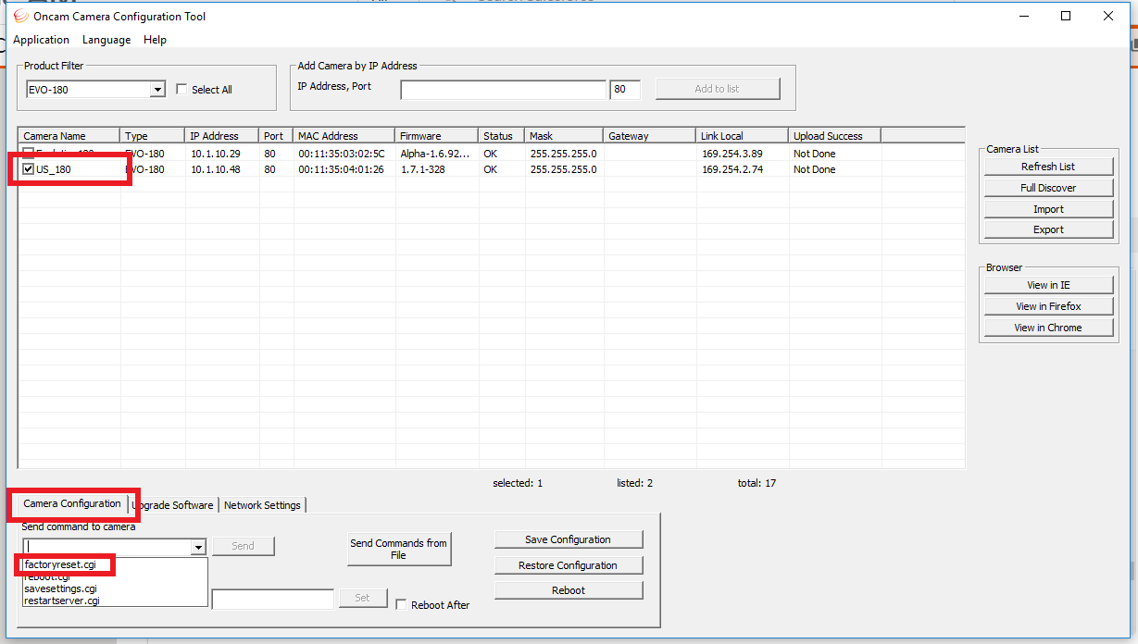
Task: Select MAC address 00:11:35:03:02:5C cell
Action: [341, 154]
